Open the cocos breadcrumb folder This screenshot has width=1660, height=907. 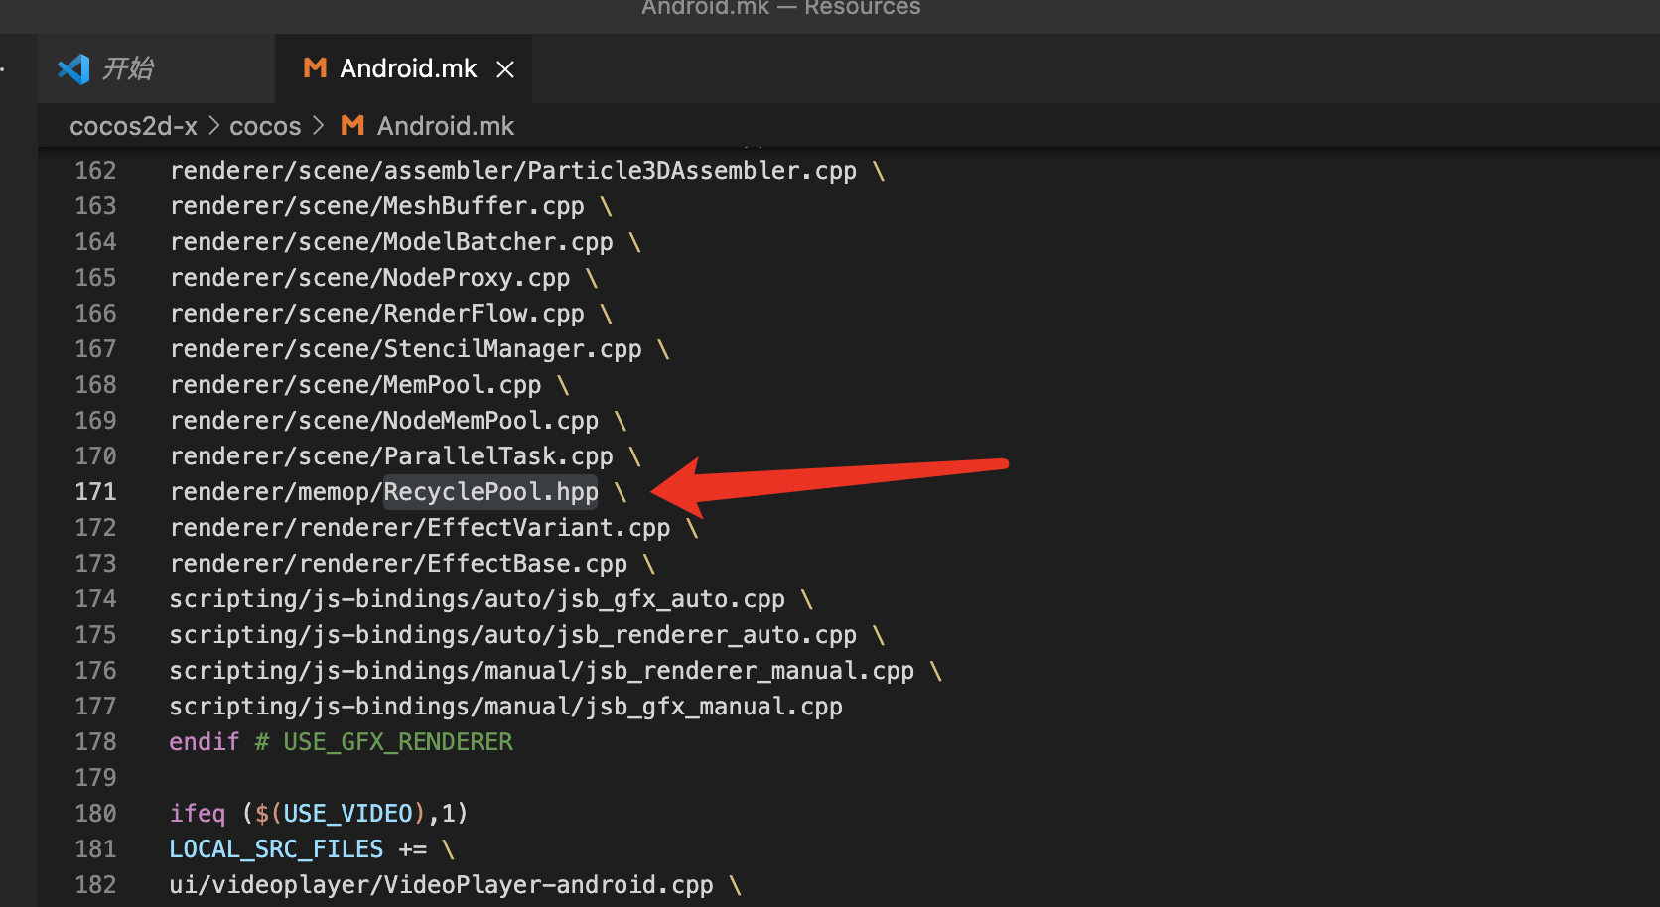(x=264, y=126)
